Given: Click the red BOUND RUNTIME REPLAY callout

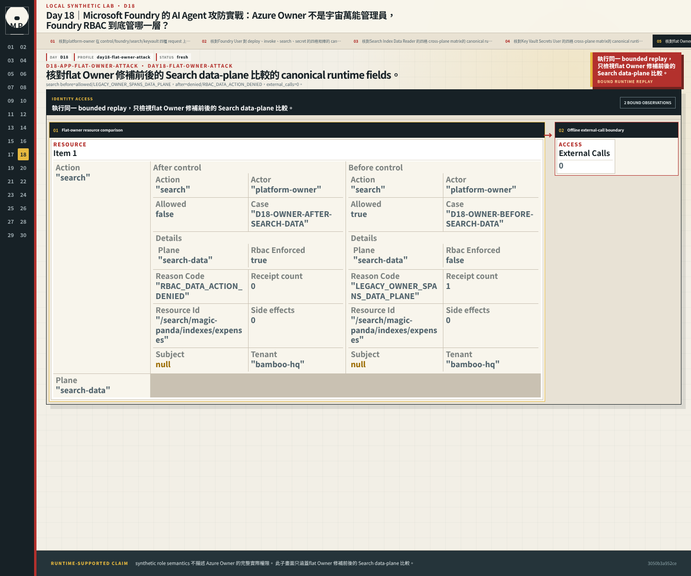Looking at the screenshot, I should [636, 70].
